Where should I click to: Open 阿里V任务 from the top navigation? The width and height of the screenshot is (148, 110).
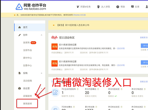click(84, 7)
